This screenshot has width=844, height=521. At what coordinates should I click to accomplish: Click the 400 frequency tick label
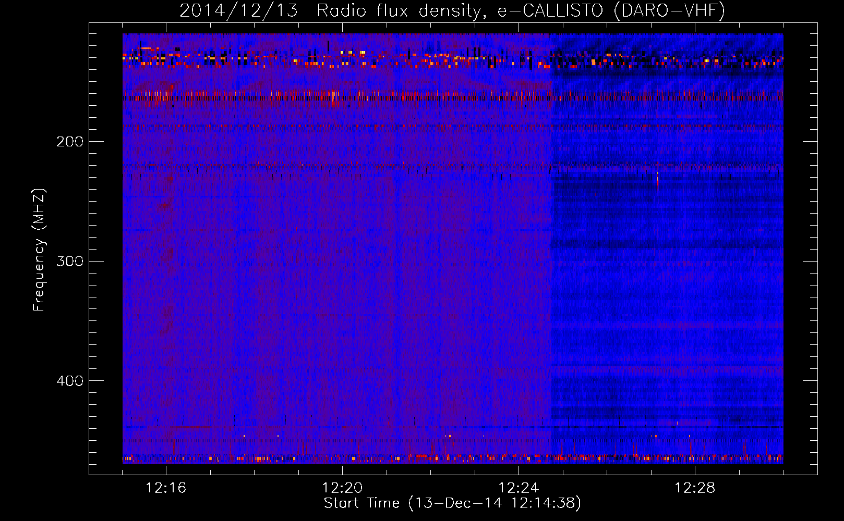tap(70, 381)
